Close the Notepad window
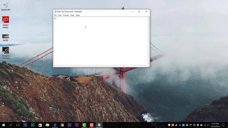228x128 pixels. pyautogui.click(x=146, y=11)
